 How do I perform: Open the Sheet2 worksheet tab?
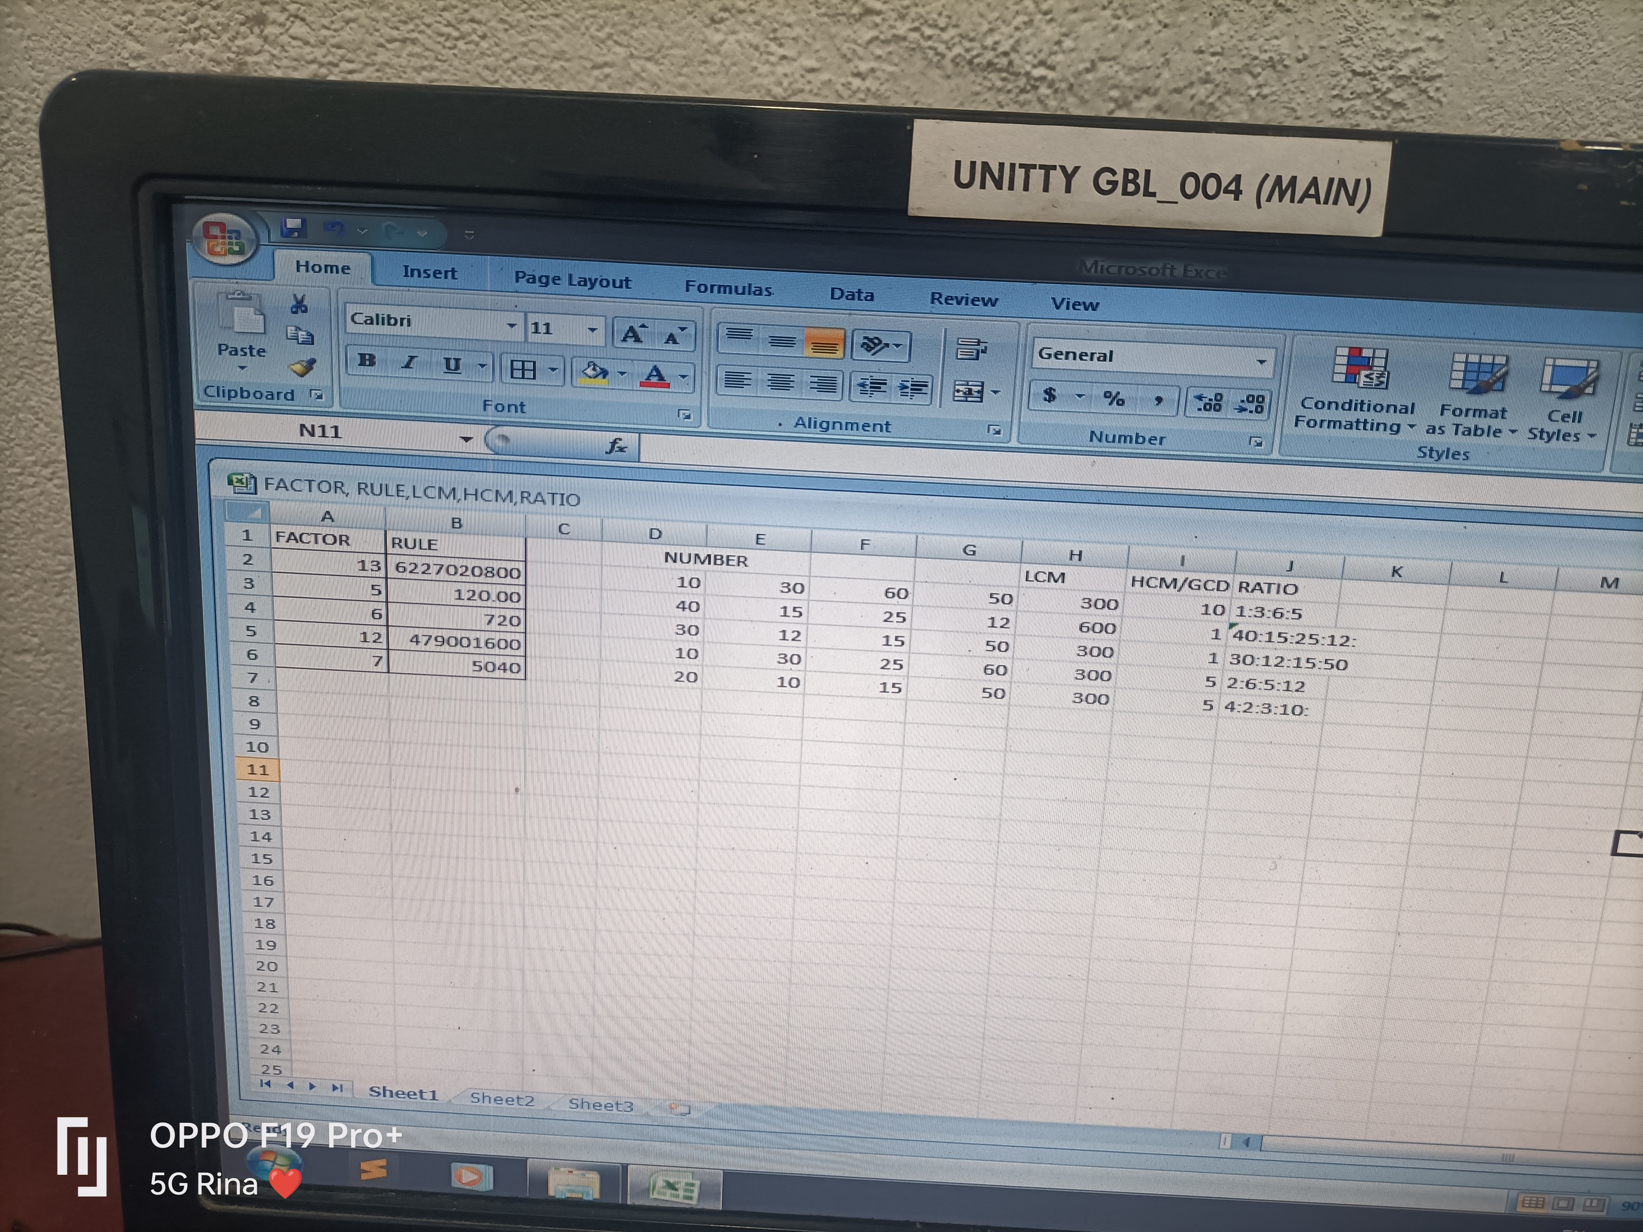click(x=502, y=1099)
